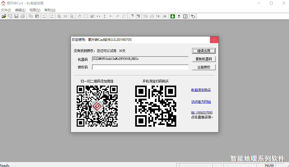Click the horizontal double-arrow flip icon

pos(99,16)
